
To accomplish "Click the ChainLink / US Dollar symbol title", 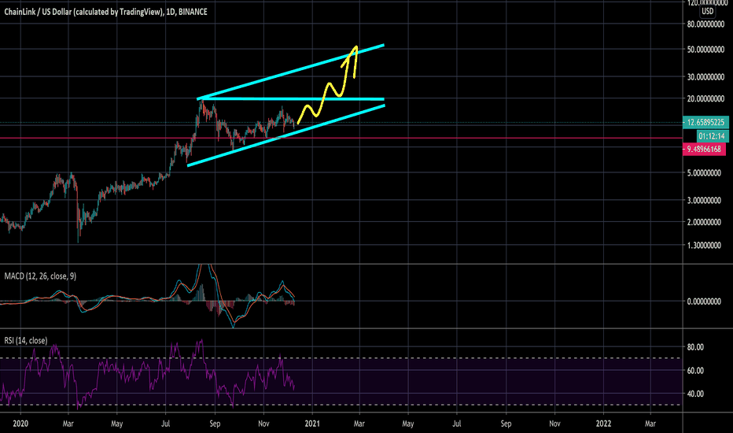I will [x=105, y=12].
